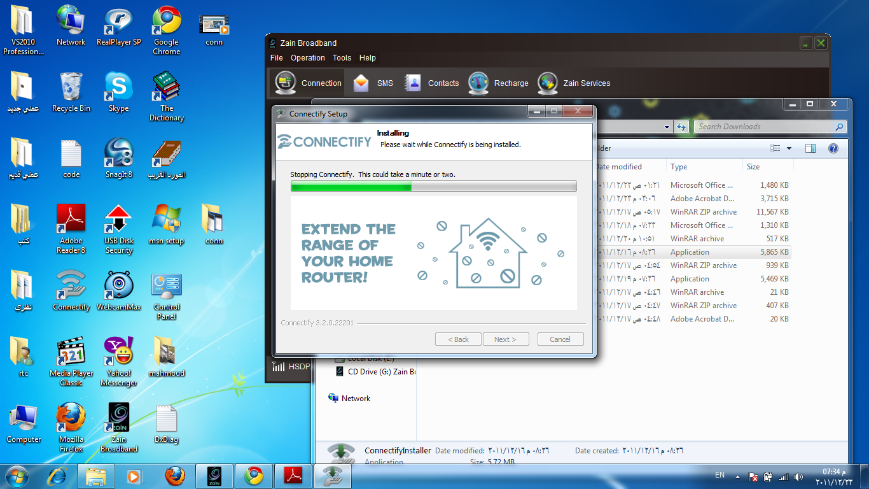This screenshot has width=869, height=489.
Task: Click the Back button in Connectify Setup
Action: pyautogui.click(x=458, y=339)
